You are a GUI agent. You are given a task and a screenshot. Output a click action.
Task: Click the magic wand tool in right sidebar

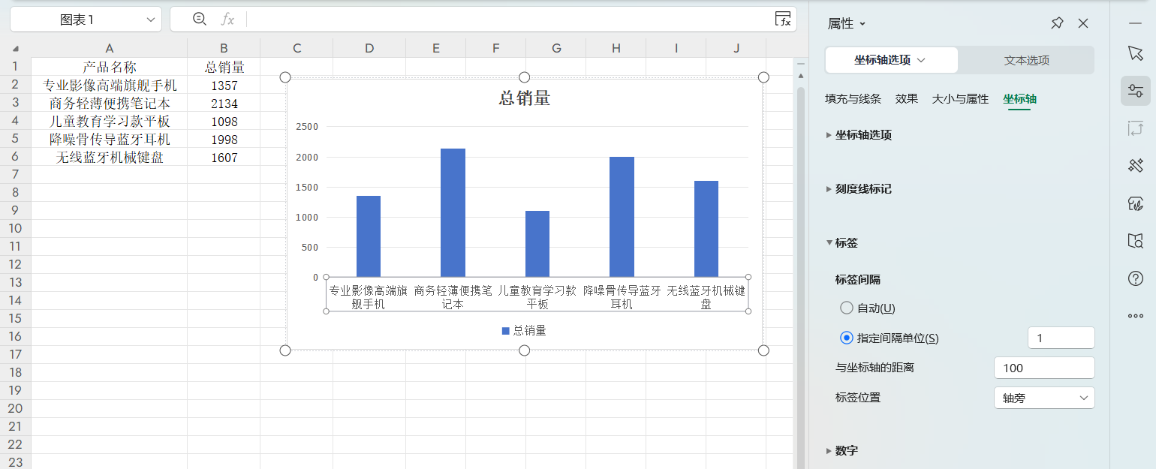point(1135,165)
